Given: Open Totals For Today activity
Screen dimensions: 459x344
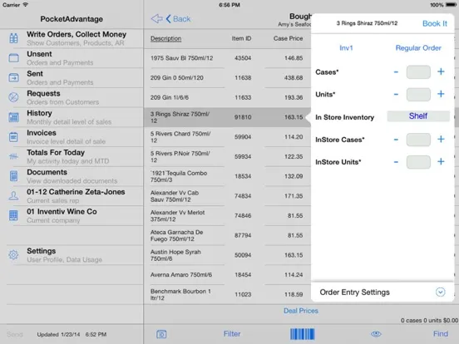Looking at the screenshot, I should pyautogui.click(x=72, y=156).
